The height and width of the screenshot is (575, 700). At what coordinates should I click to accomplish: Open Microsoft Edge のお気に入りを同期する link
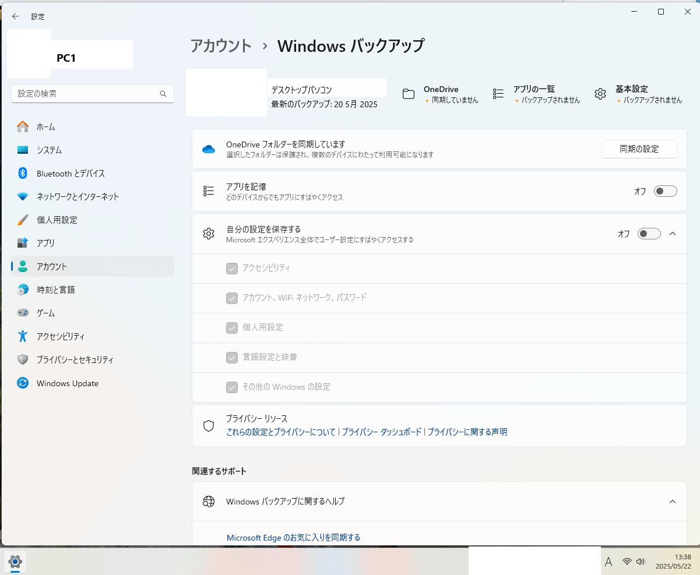coord(294,538)
